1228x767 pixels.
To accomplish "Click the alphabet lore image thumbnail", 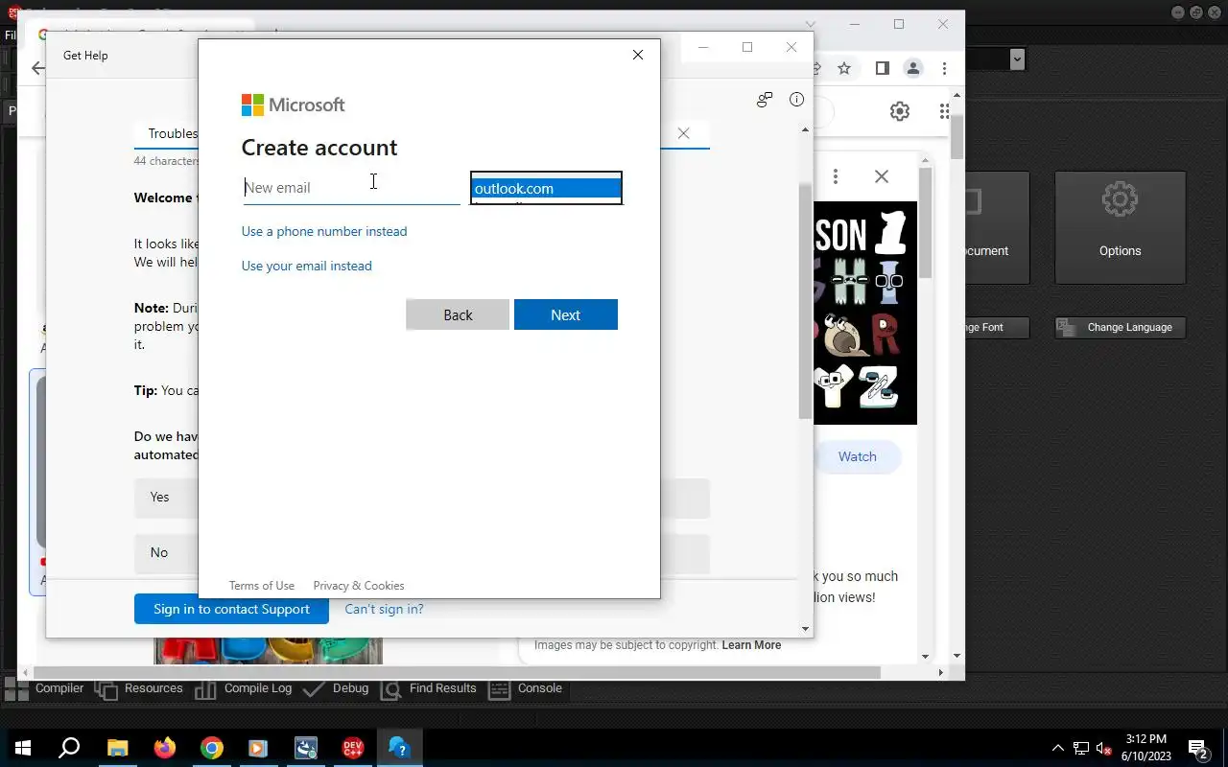I will [x=865, y=313].
